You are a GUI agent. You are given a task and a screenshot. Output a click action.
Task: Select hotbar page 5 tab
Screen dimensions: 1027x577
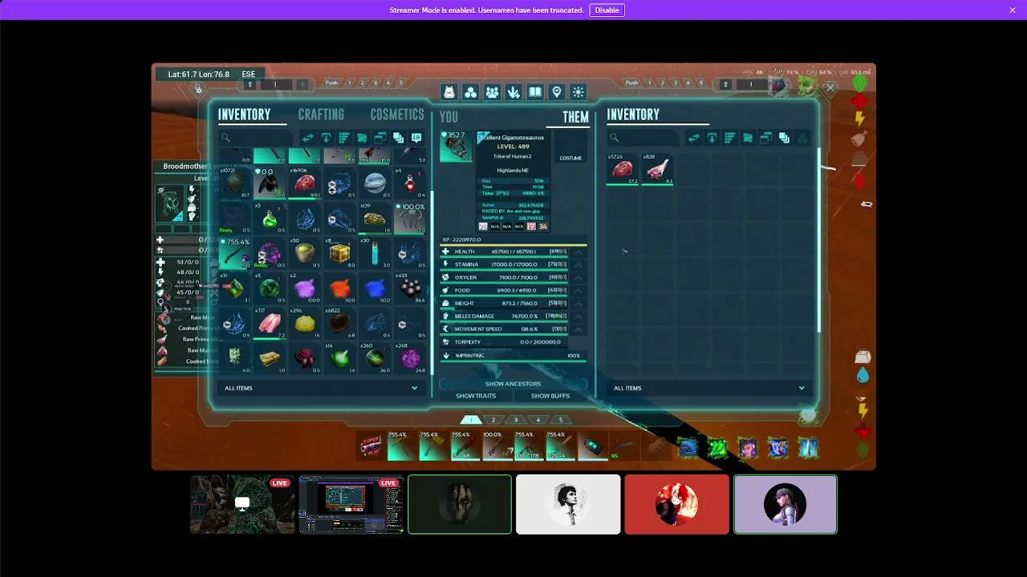pyautogui.click(x=561, y=420)
